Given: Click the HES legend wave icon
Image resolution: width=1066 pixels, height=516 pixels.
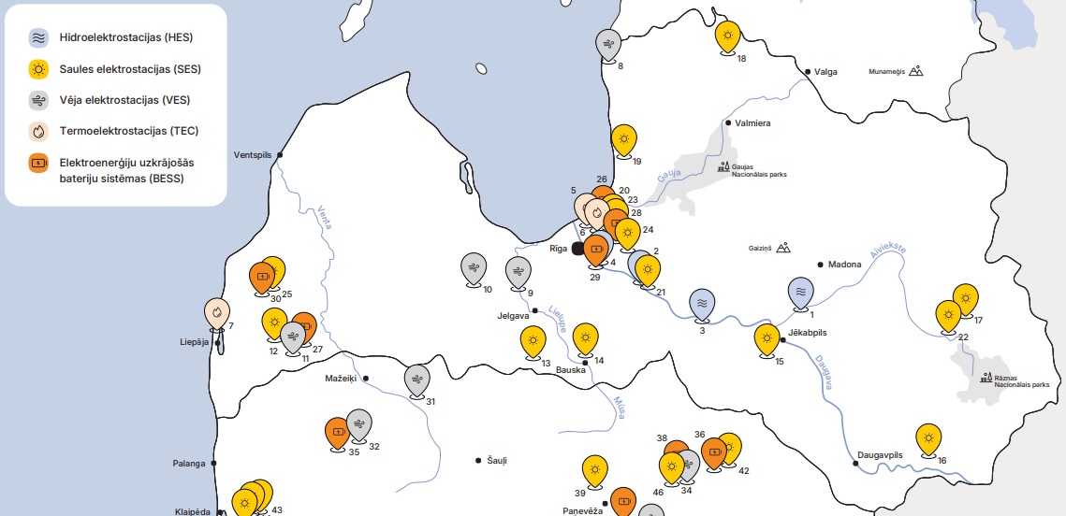Looking at the screenshot, I should 38,37.
